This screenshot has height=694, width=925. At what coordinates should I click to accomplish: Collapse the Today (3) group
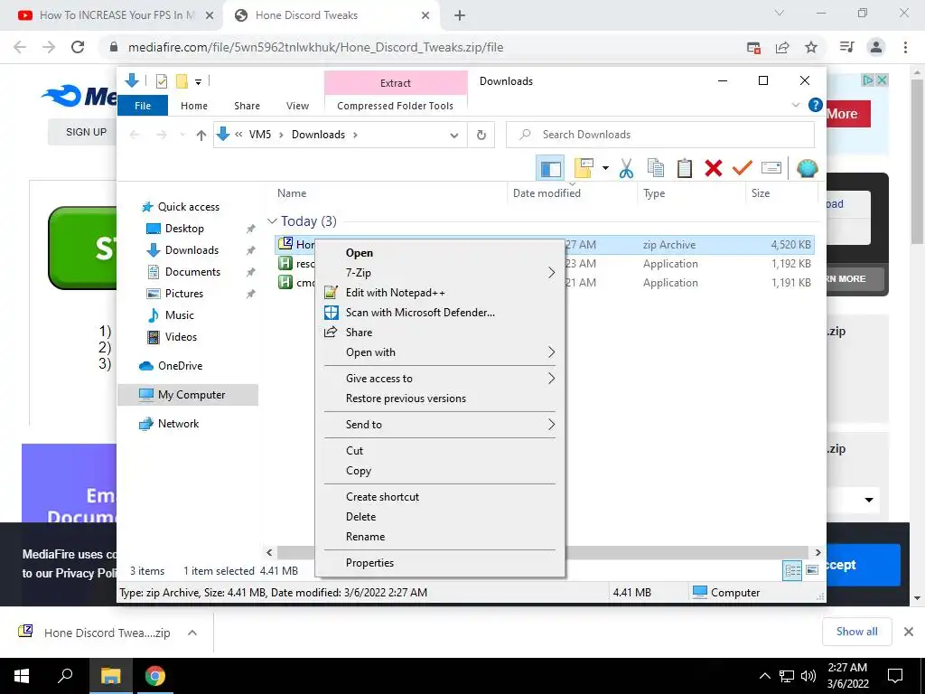point(273,221)
